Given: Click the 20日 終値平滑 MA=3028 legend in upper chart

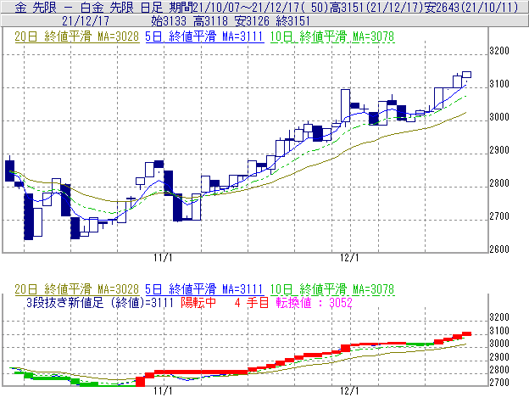Looking at the screenshot, I should tap(77, 36).
